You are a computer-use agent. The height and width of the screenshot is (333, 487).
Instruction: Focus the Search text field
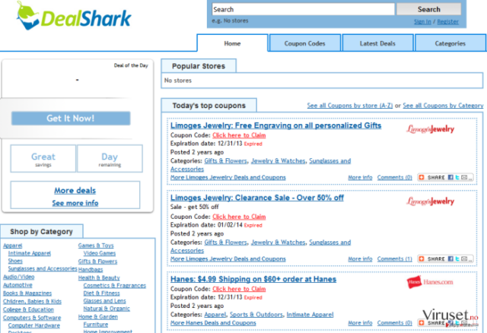point(303,9)
